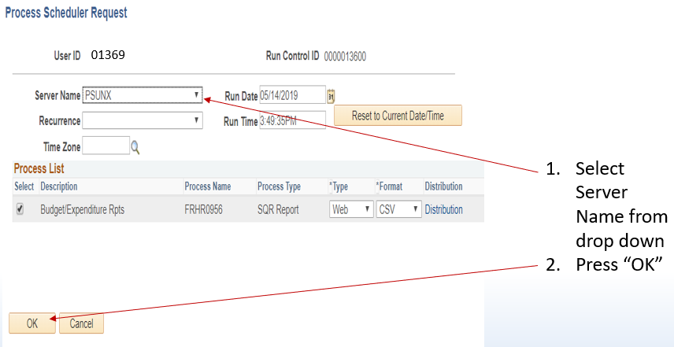Click the Process Scheduler Request page title
The image size is (674, 347).
coord(66,13)
